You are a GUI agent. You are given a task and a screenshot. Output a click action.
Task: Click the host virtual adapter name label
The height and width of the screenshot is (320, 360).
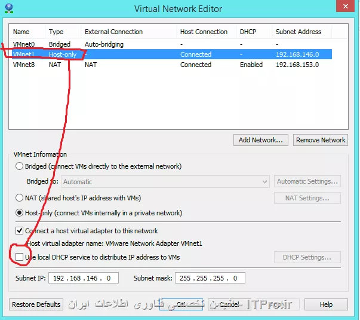click(x=115, y=243)
